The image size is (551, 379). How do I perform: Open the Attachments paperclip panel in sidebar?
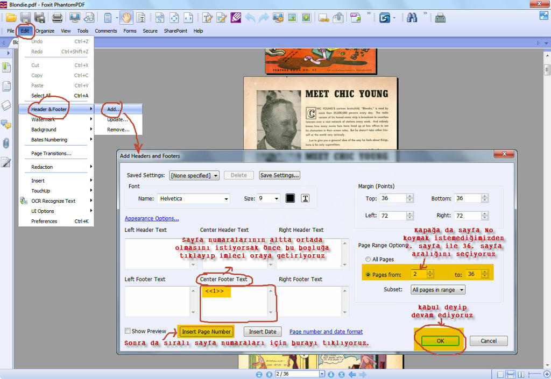tap(6, 143)
